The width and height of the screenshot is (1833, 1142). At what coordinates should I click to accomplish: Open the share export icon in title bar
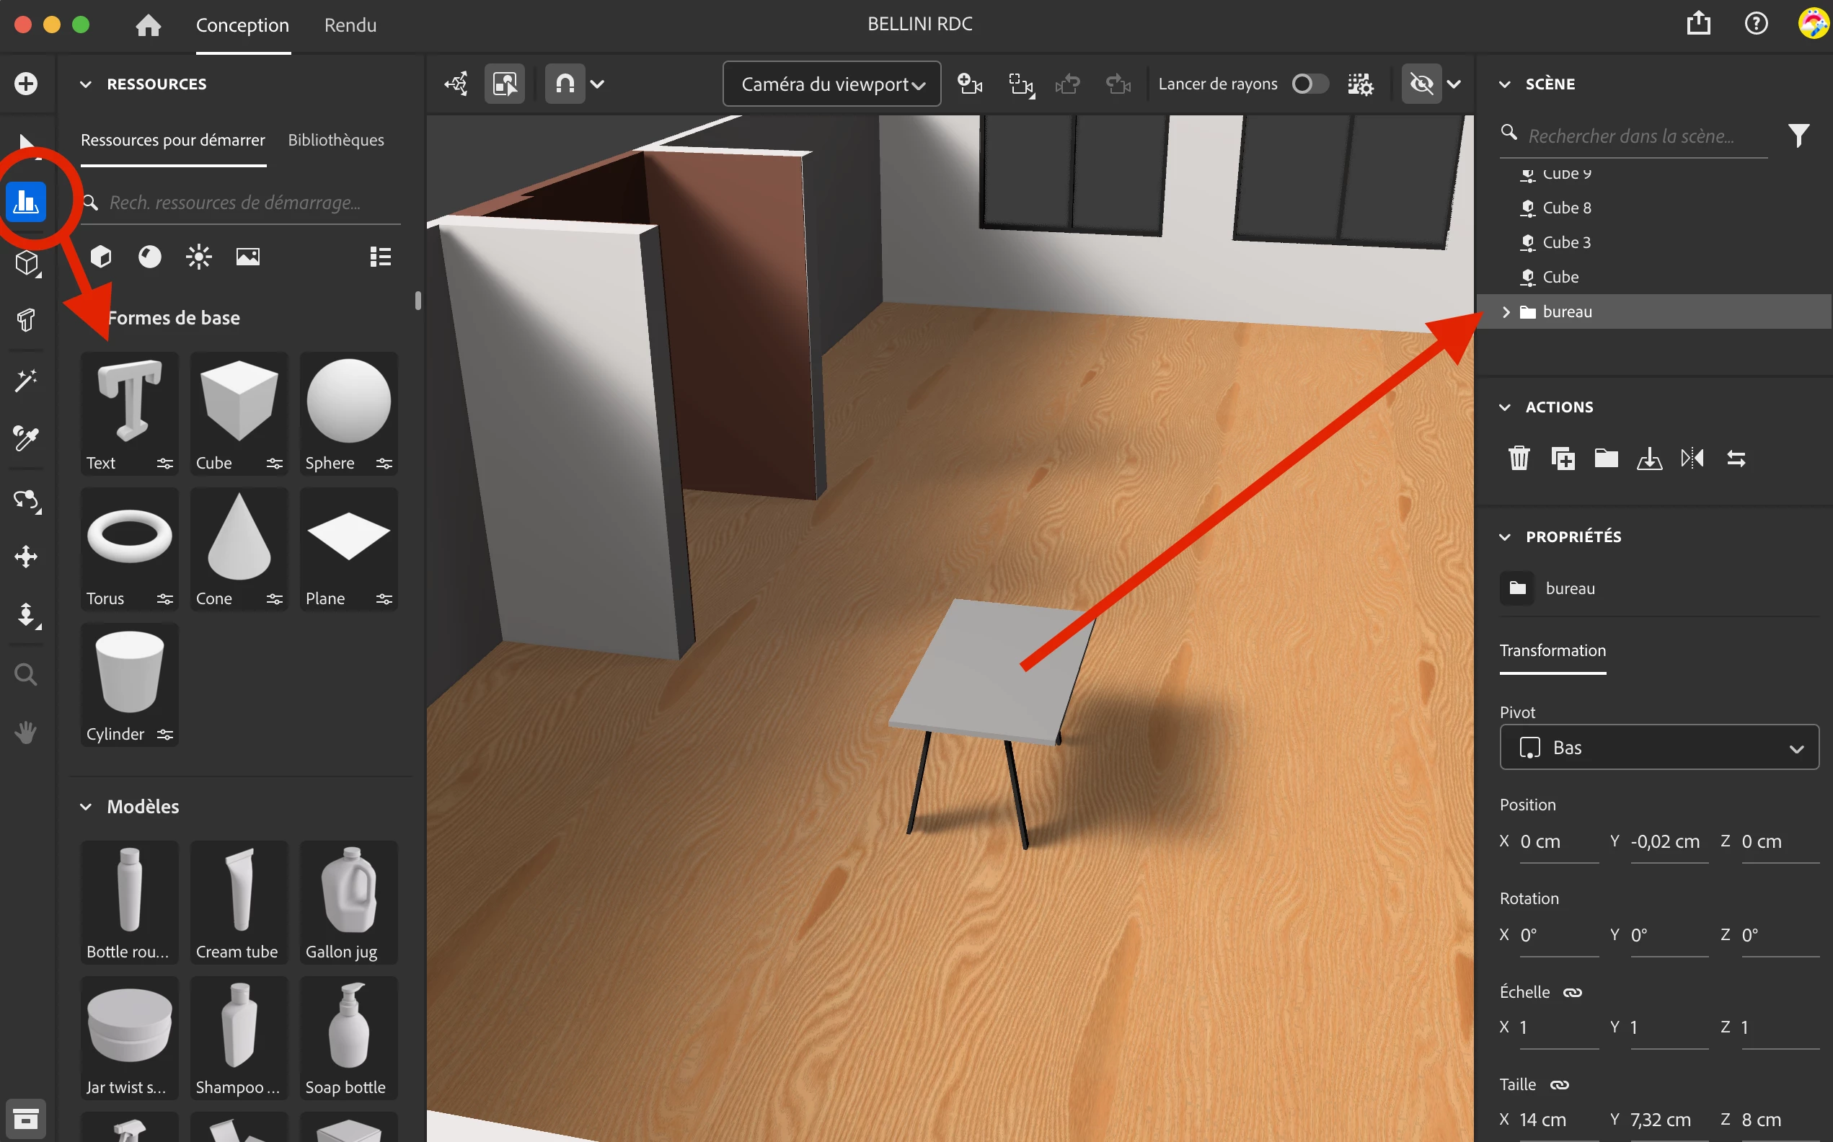pyautogui.click(x=1699, y=23)
